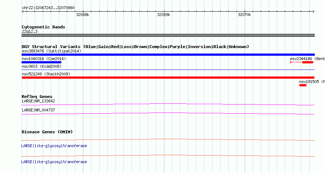This screenshot has height=173, width=325.
Task: Click the 32070k ruler tick label
Action: (x=244, y=15)
